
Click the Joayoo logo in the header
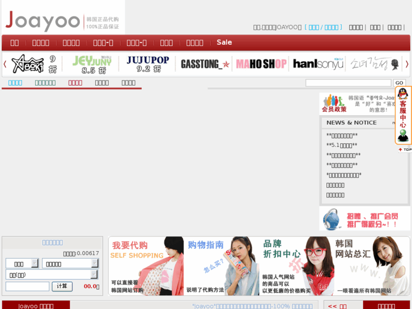coord(63,20)
